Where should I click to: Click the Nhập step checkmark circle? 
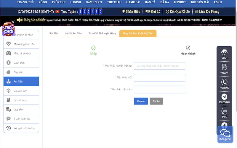[93, 48]
